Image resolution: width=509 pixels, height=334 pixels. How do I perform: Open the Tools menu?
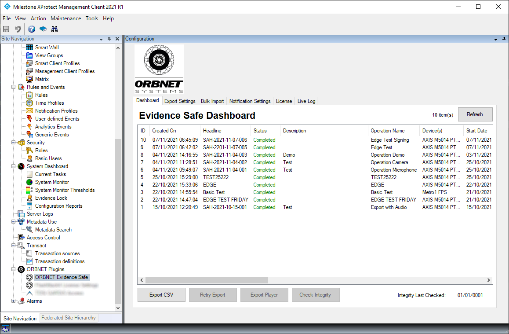click(92, 18)
